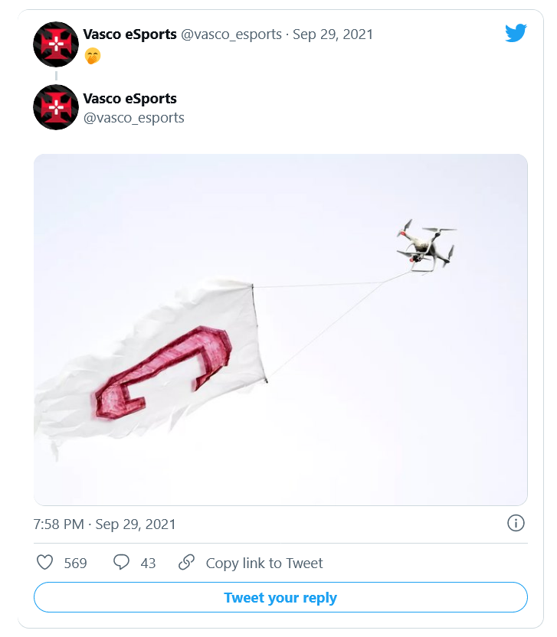This screenshot has width=557, height=637.
Task: Click the face-with-hand emoji in the tweet
Action: (93, 56)
